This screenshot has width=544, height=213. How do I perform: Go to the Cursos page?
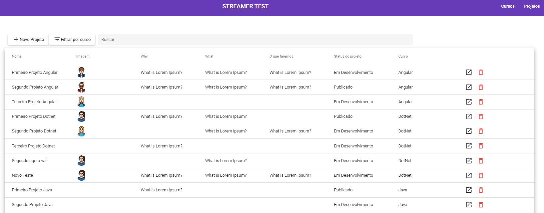coord(508,6)
